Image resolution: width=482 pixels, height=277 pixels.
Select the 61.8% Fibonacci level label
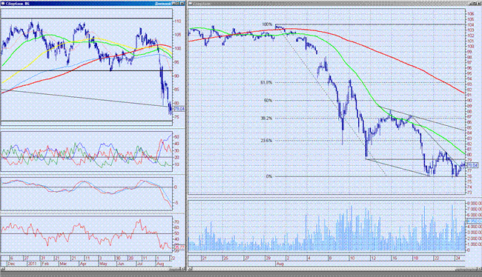pos(266,83)
